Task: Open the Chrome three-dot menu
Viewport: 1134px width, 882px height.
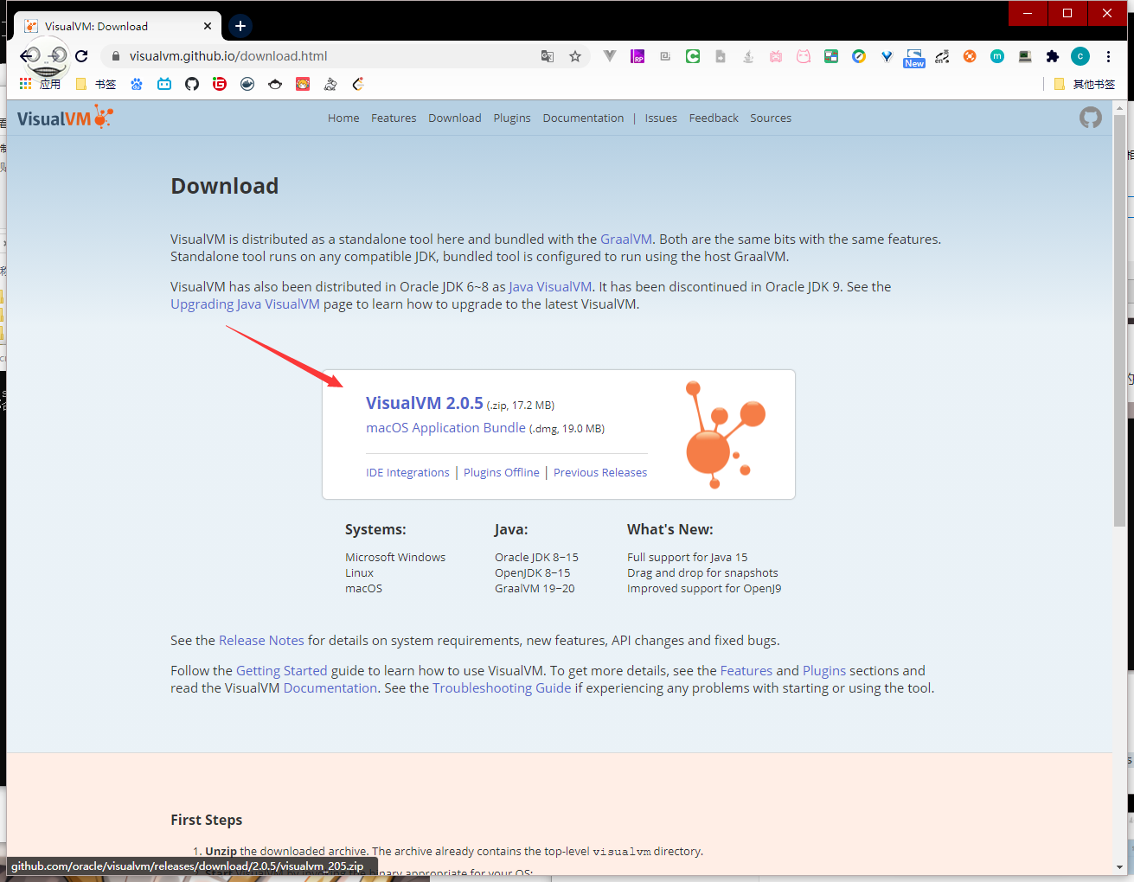Action: tap(1108, 56)
